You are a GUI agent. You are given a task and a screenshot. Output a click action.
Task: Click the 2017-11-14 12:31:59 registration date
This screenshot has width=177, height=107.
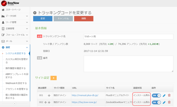pyautogui.click(x=96, y=51)
